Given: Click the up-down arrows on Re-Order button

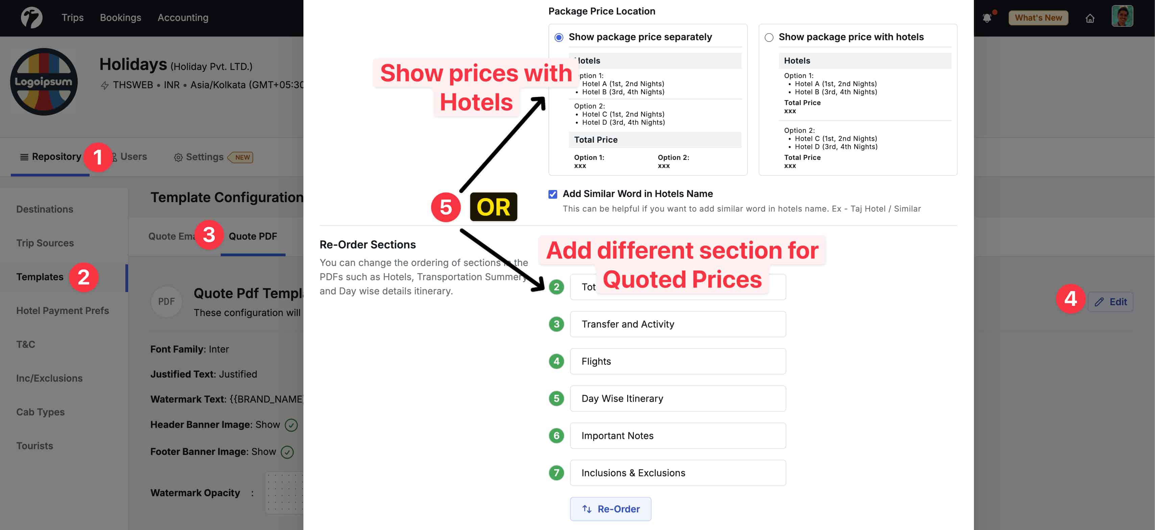Looking at the screenshot, I should click(x=587, y=509).
